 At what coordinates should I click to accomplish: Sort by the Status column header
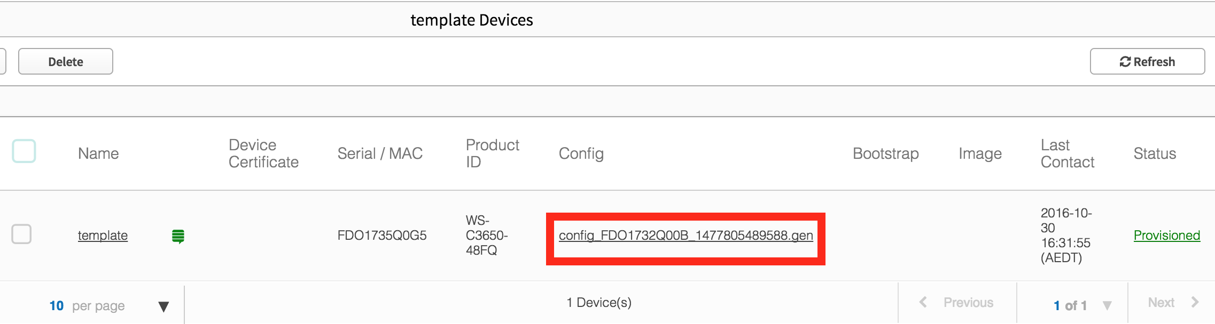pyautogui.click(x=1155, y=153)
